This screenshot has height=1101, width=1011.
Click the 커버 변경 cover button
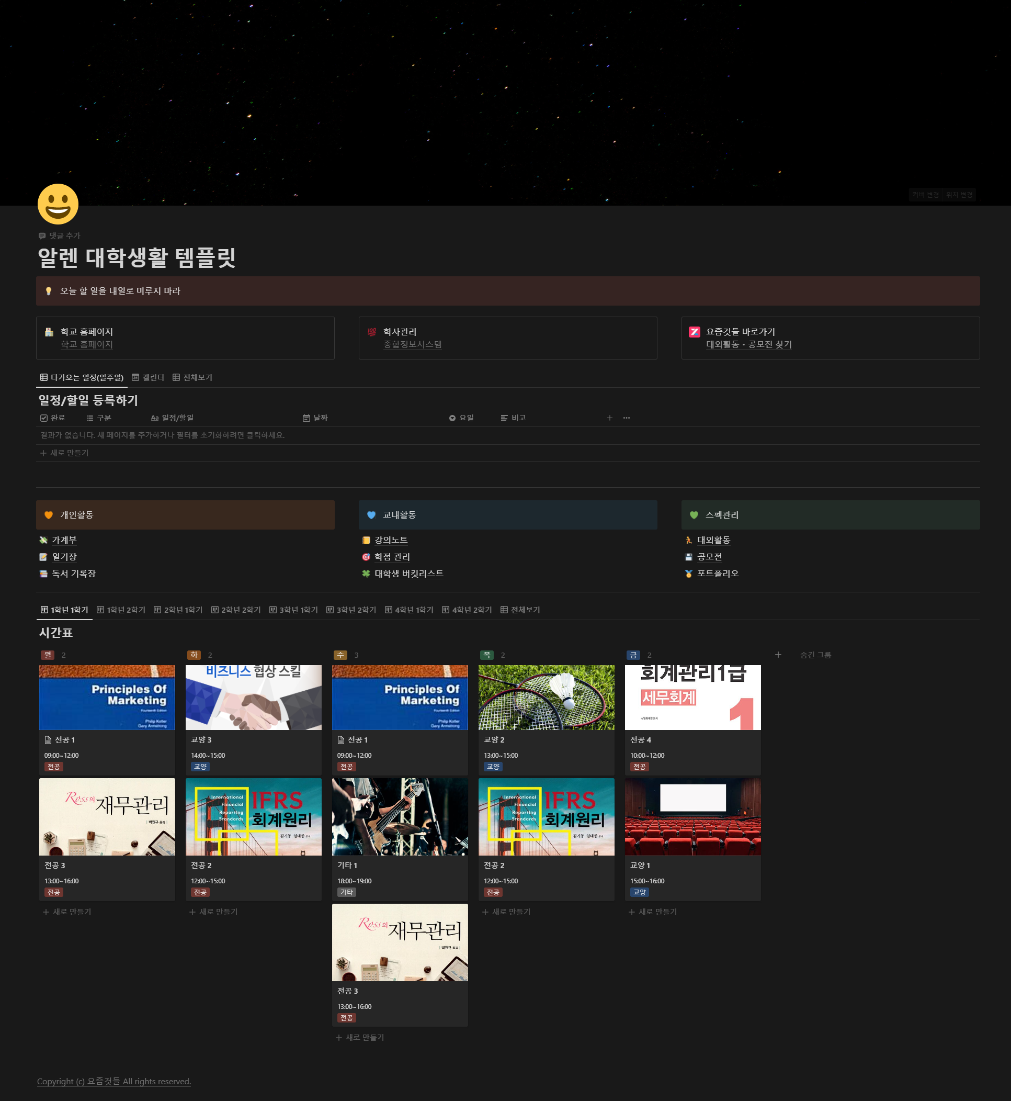pos(925,195)
